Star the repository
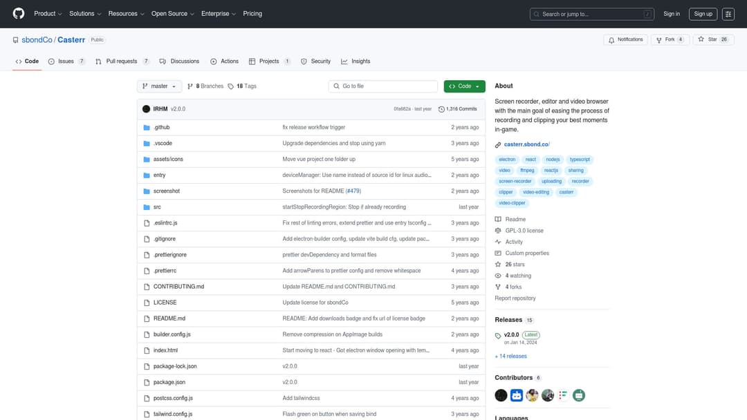This screenshot has width=747, height=420. coord(713,39)
